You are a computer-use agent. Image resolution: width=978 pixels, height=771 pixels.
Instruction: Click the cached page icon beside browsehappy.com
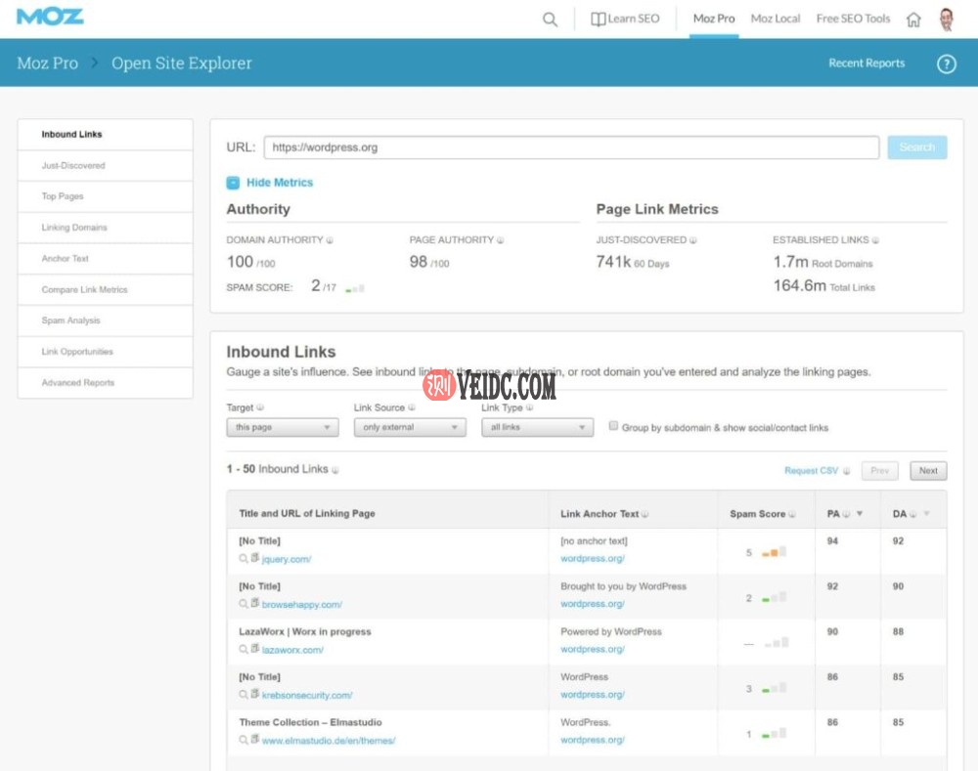(254, 604)
